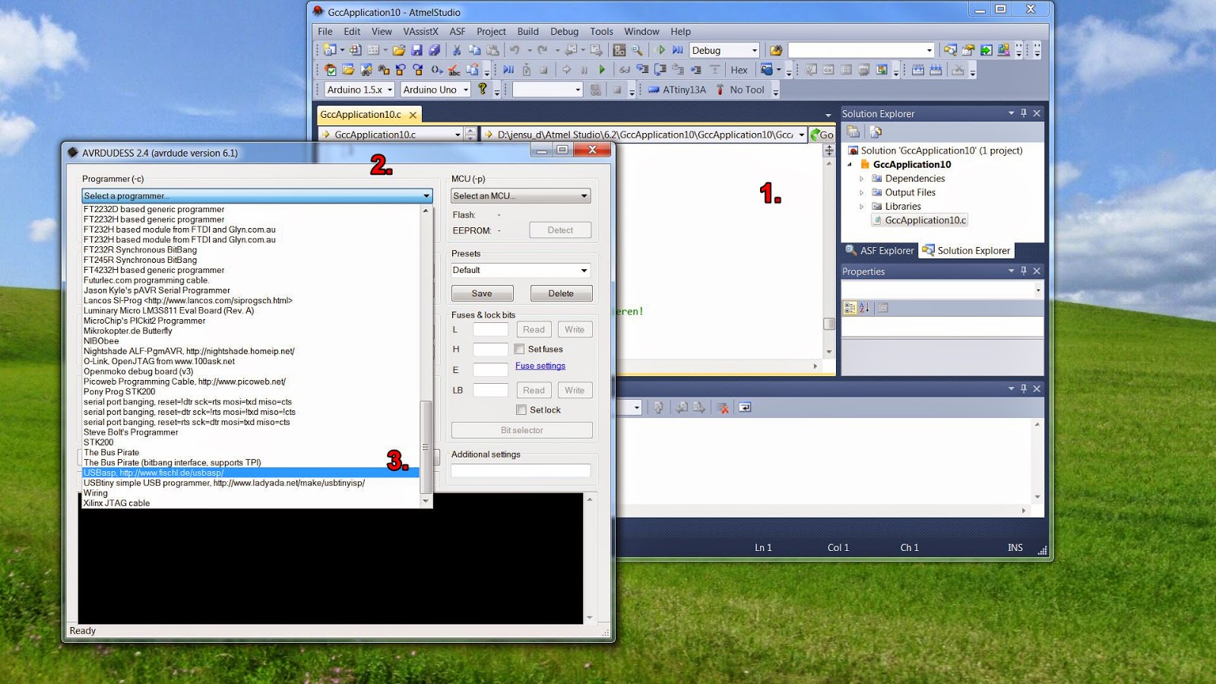Open the Default presets dropdown in AVRDUDESS
The height and width of the screenshot is (684, 1216).
pyautogui.click(x=521, y=270)
